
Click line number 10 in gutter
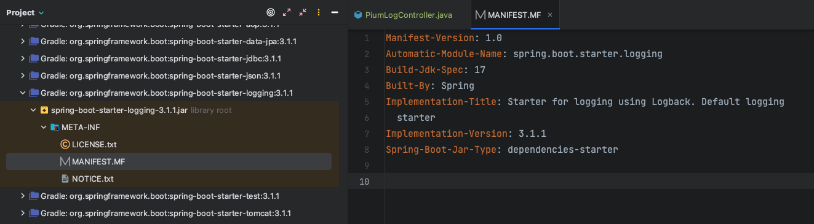[x=364, y=182]
